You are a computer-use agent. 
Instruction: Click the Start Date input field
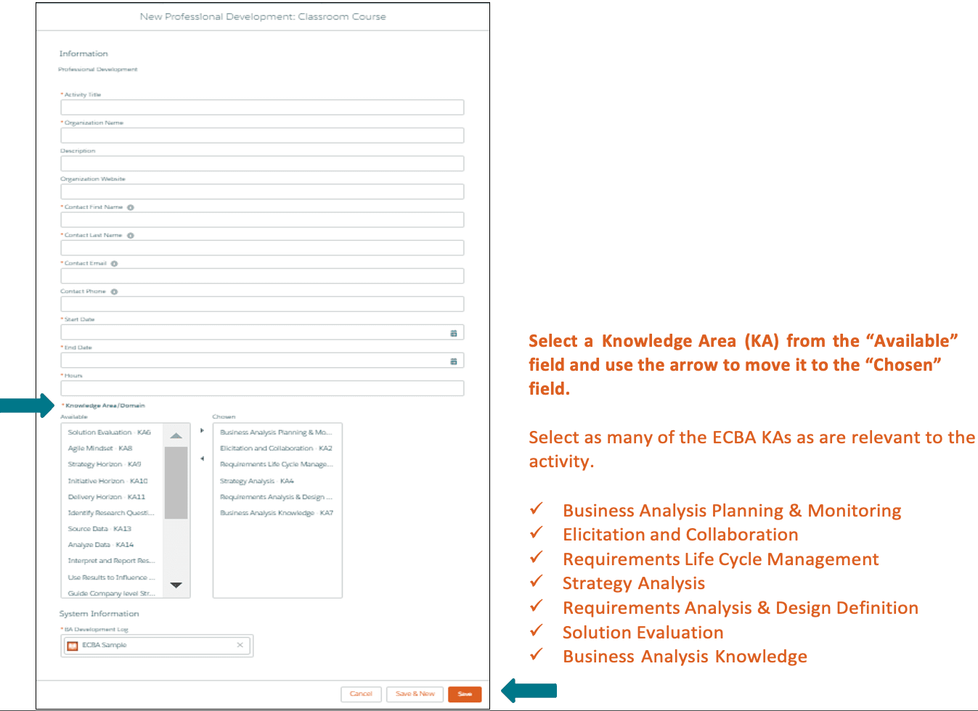(x=262, y=332)
